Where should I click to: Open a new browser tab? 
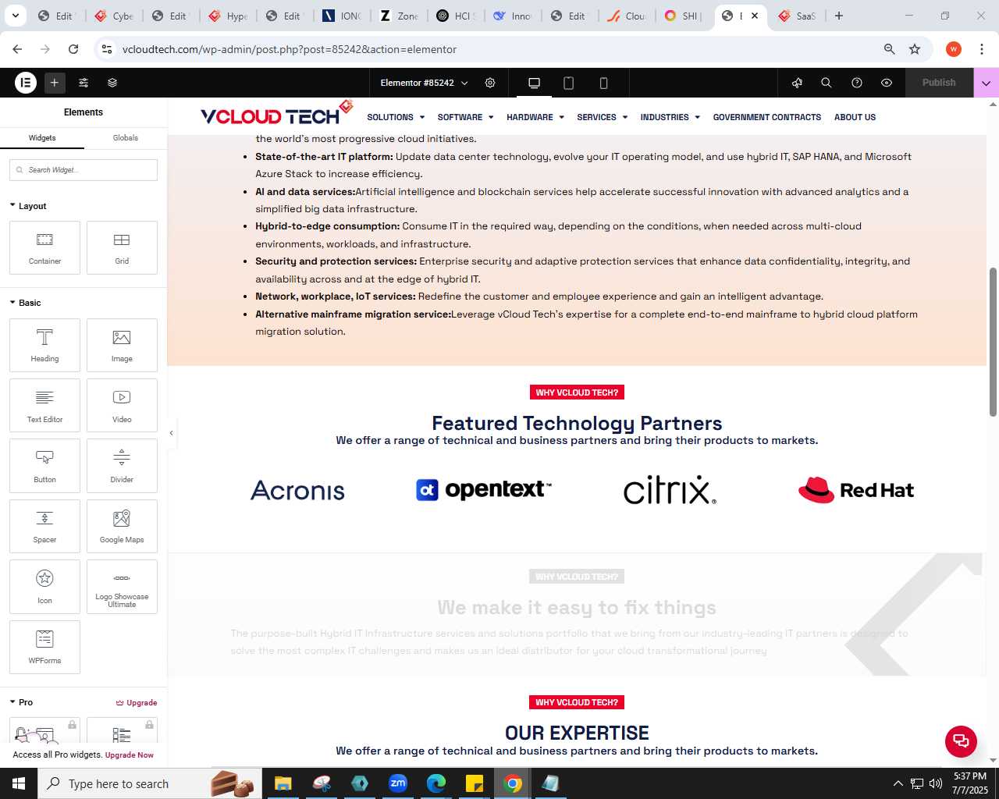tap(839, 16)
